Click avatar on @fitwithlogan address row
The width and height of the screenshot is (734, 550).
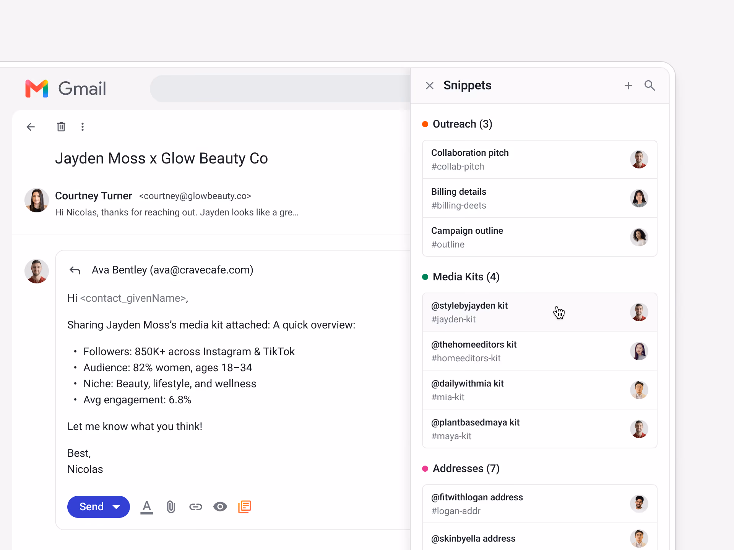click(639, 504)
